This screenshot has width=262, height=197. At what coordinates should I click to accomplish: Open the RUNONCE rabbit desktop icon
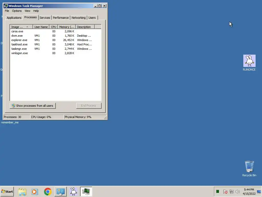(x=249, y=63)
